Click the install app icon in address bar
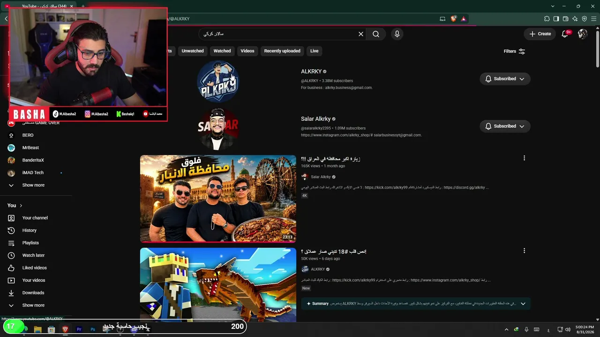The image size is (600, 337). [x=442, y=19]
